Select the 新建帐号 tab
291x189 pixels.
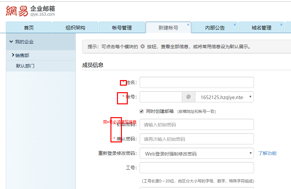(168, 28)
